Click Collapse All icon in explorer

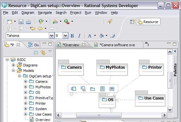coord(36,53)
